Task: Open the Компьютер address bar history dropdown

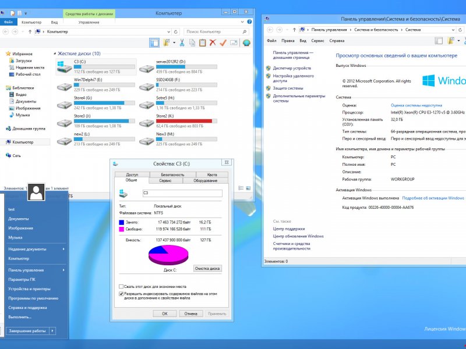Action: coord(169,32)
